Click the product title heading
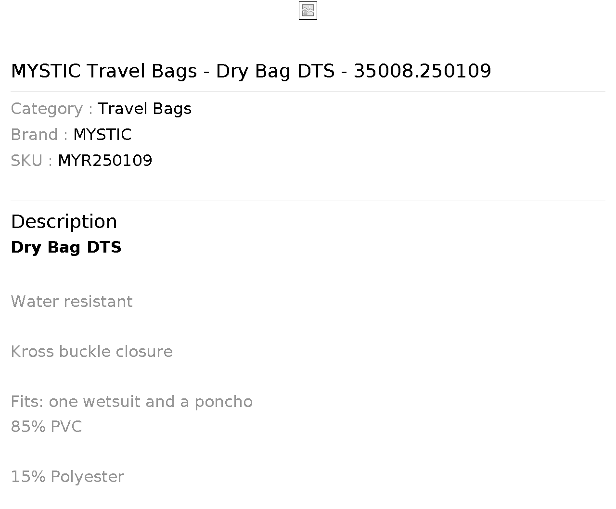Screen dimensions: 616x509 pos(251,71)
